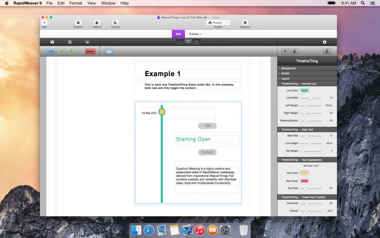Click the red Delete button
Viewport: 380px width, 238px height.
point(90,51)
